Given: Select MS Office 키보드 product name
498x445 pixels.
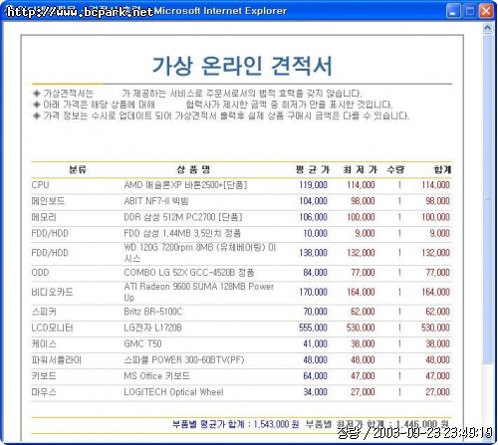Looking at the screenshot, I should (157, 376).
